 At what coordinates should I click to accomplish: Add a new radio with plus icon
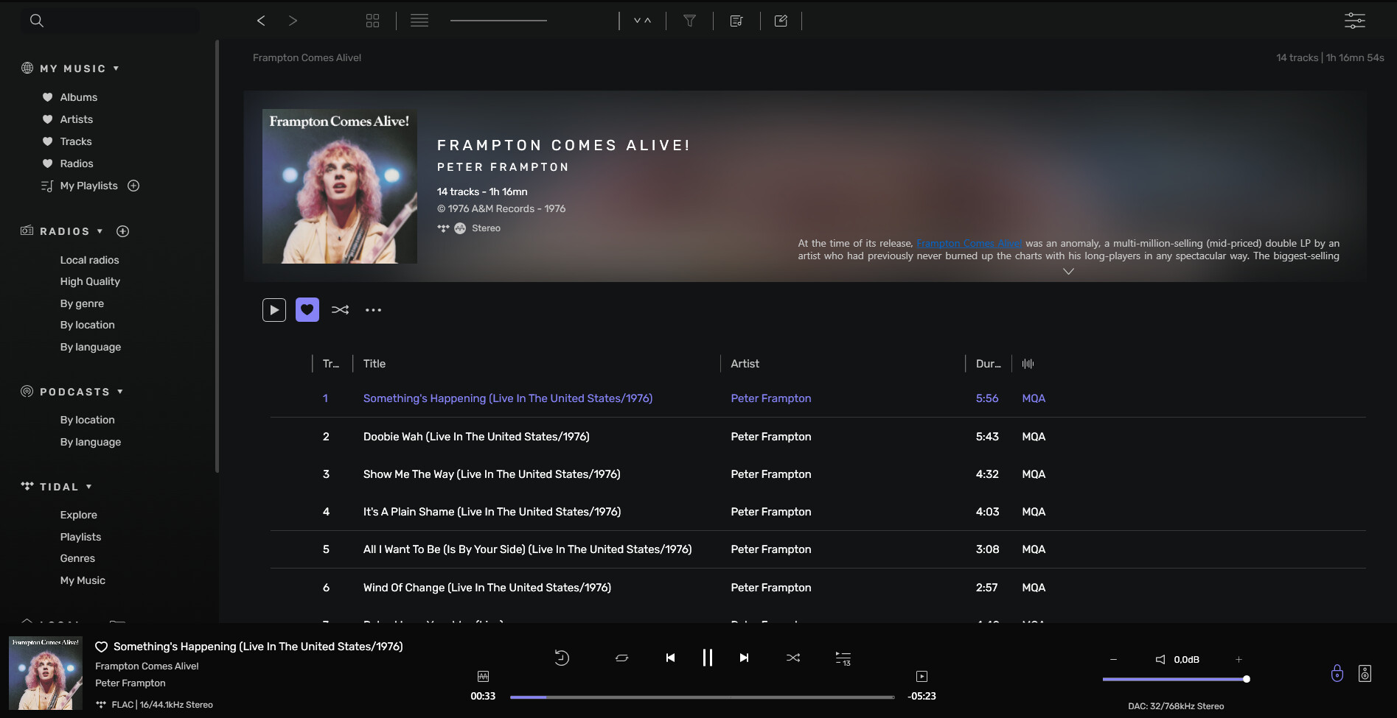[x=123, y=231]
